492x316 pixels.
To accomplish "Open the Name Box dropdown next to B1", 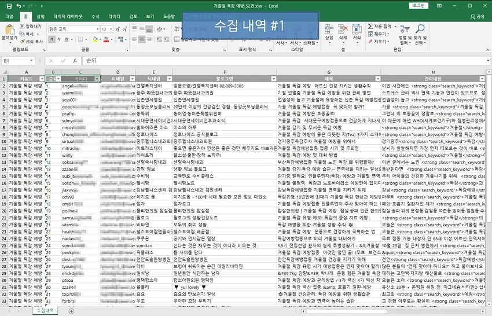I will tap(31, 61).
